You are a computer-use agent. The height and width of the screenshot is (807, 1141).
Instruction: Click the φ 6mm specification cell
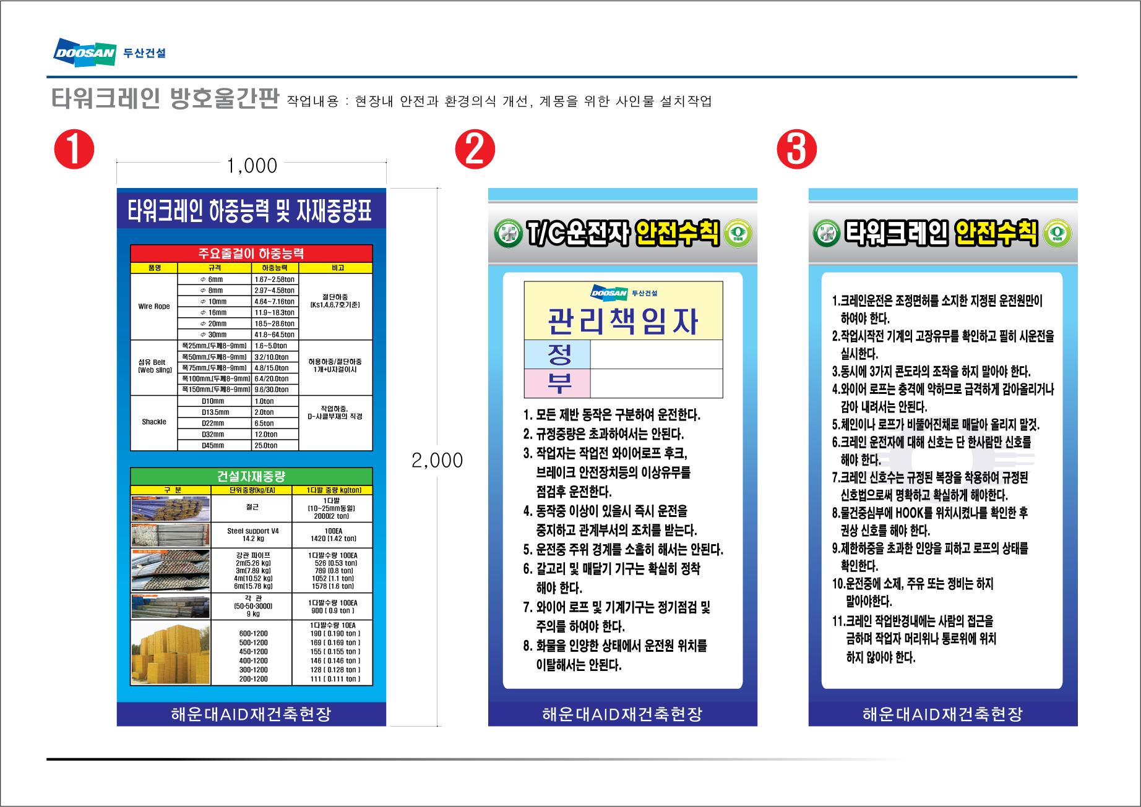[215, 280]
